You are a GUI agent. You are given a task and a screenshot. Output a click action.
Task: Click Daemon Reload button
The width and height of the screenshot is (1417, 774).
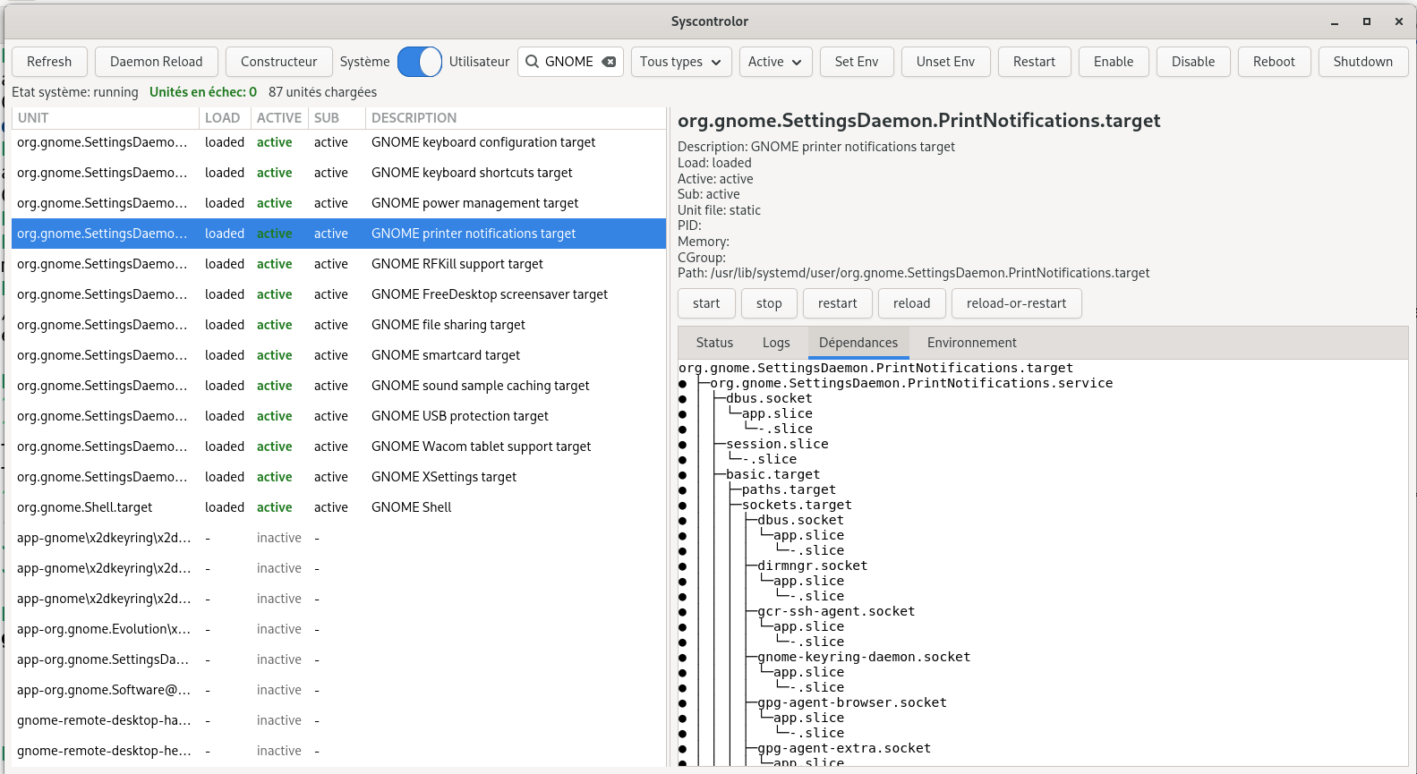coord(157,62)
